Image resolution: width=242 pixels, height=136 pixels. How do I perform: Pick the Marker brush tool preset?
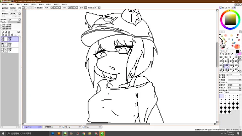tap(222, 62)
